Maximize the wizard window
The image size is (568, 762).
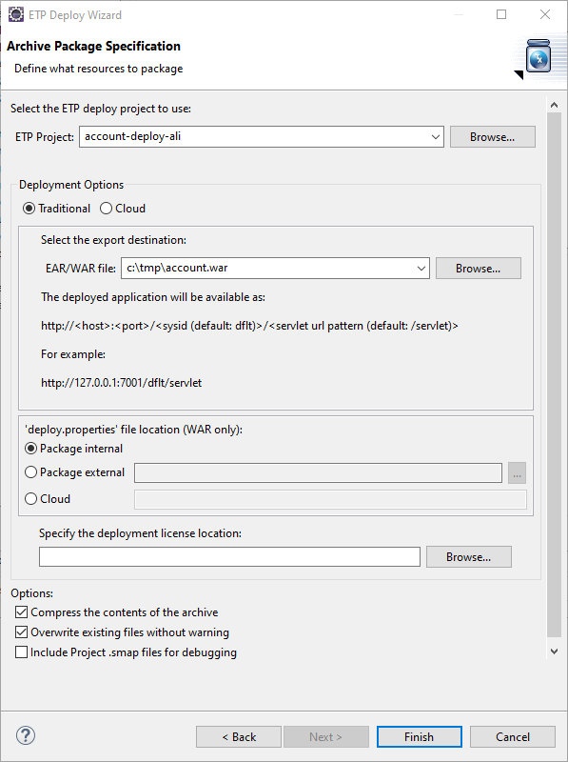point(501,14)
